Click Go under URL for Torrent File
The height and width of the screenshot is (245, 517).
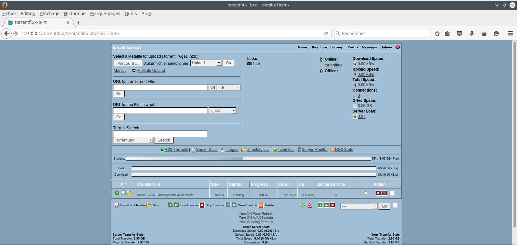tap(119, 94)
